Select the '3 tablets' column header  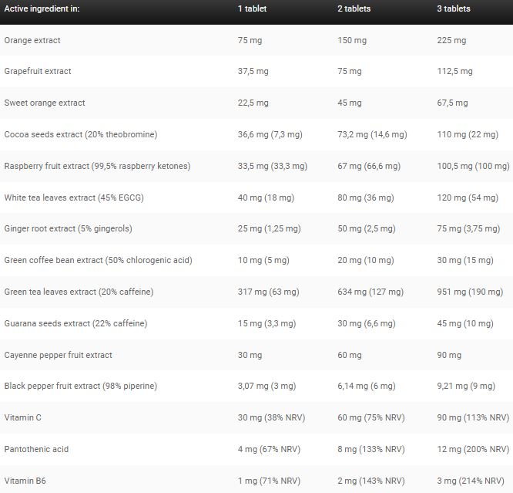(454, 8)
